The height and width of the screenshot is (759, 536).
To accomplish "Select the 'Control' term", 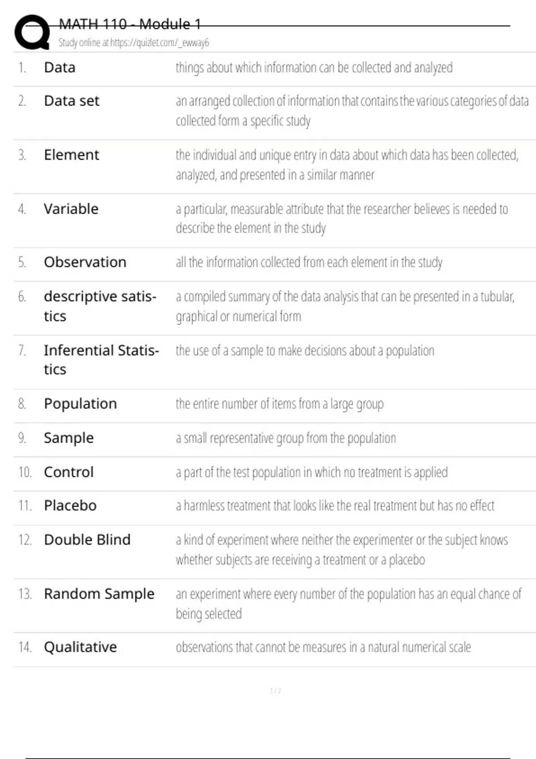I will [x=69, y=472].
